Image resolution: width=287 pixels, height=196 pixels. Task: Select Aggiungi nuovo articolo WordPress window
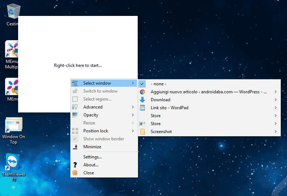209,92
